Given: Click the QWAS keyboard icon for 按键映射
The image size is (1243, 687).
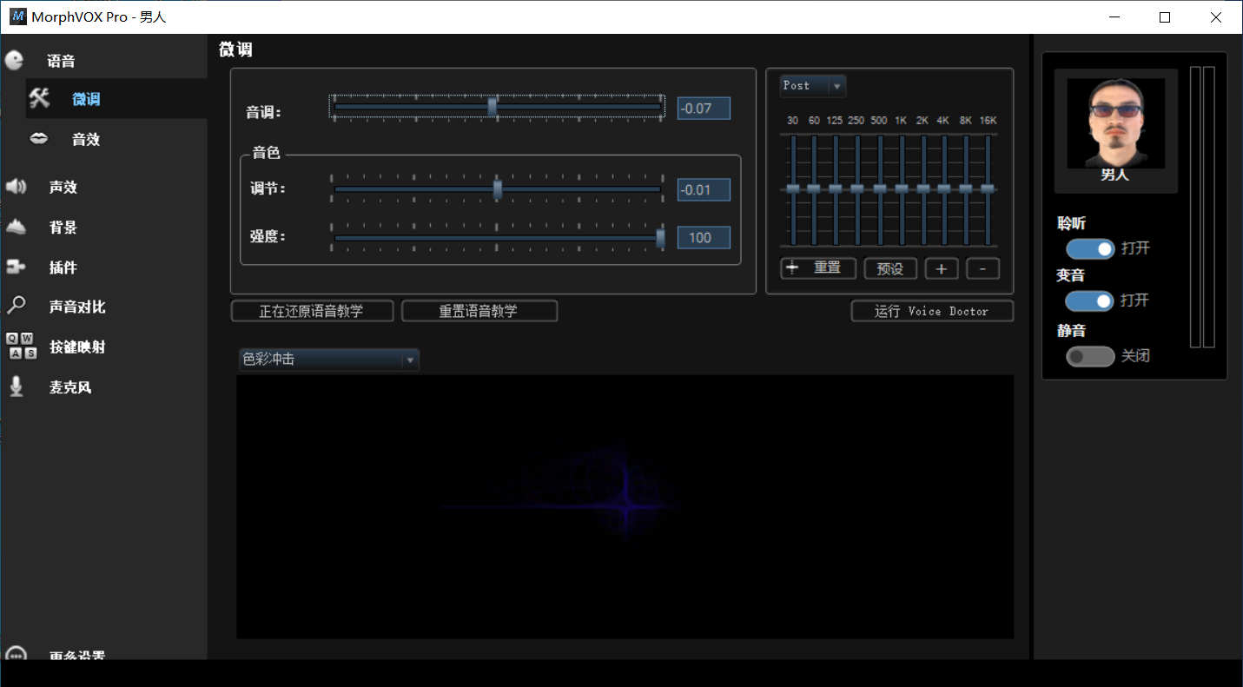Looking at the screenshot, I should click(22, 346).
